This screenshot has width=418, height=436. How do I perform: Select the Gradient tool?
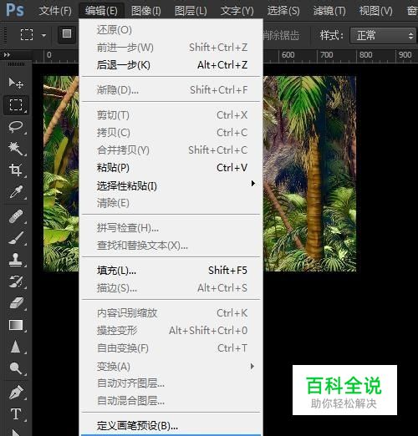coord(16,325)
